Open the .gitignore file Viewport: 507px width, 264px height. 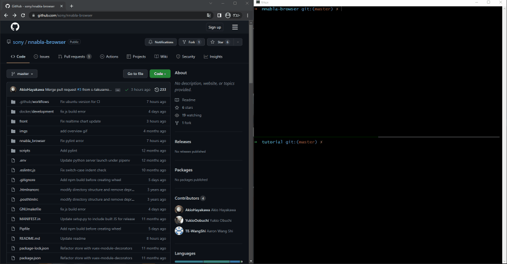coord(27,180)
